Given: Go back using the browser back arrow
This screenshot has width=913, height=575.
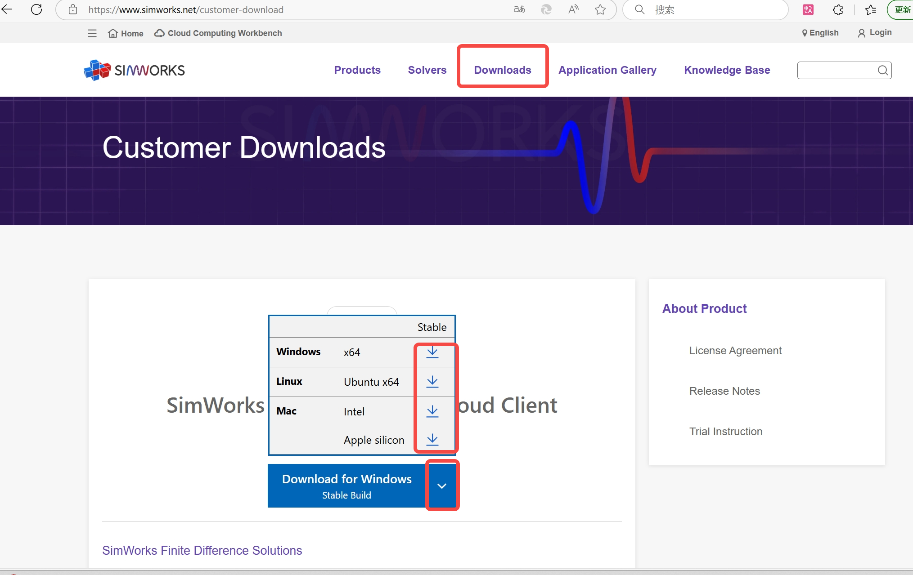Looking at the screenshot, I should pos(7,9).
